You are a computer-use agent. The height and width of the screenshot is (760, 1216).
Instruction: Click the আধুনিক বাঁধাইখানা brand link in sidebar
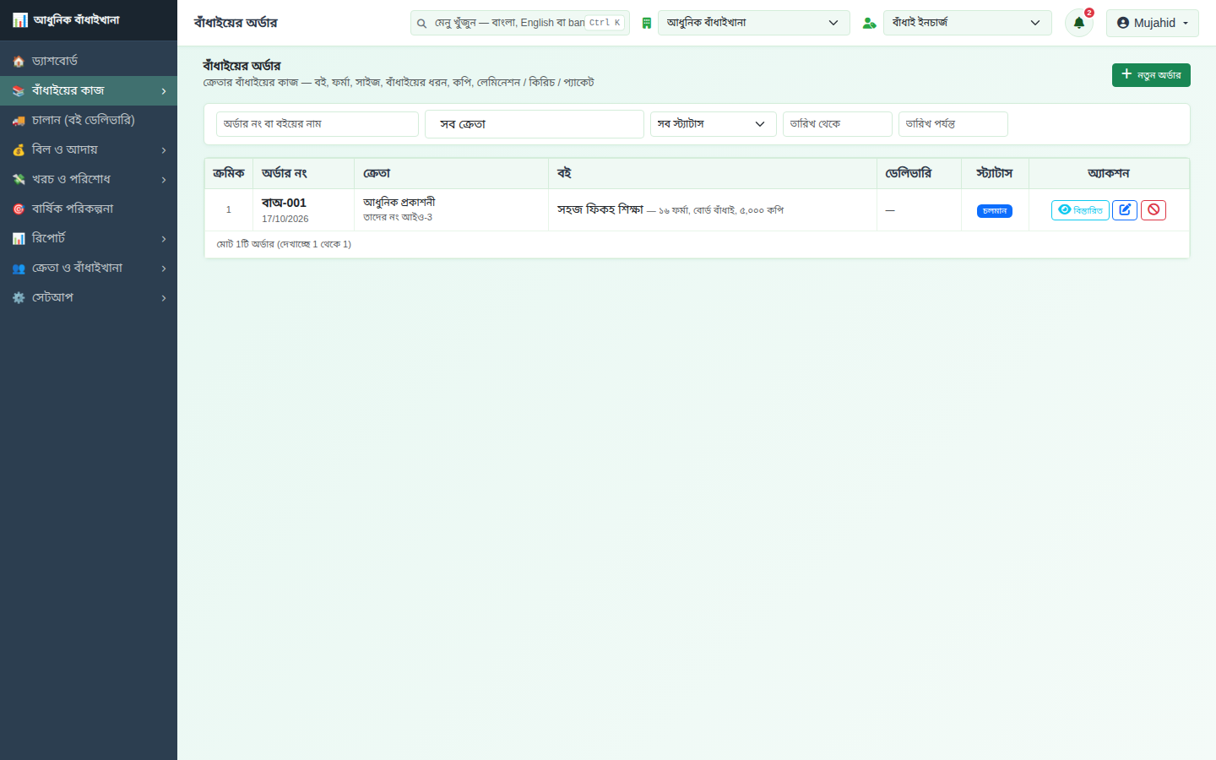coord(66,20)
